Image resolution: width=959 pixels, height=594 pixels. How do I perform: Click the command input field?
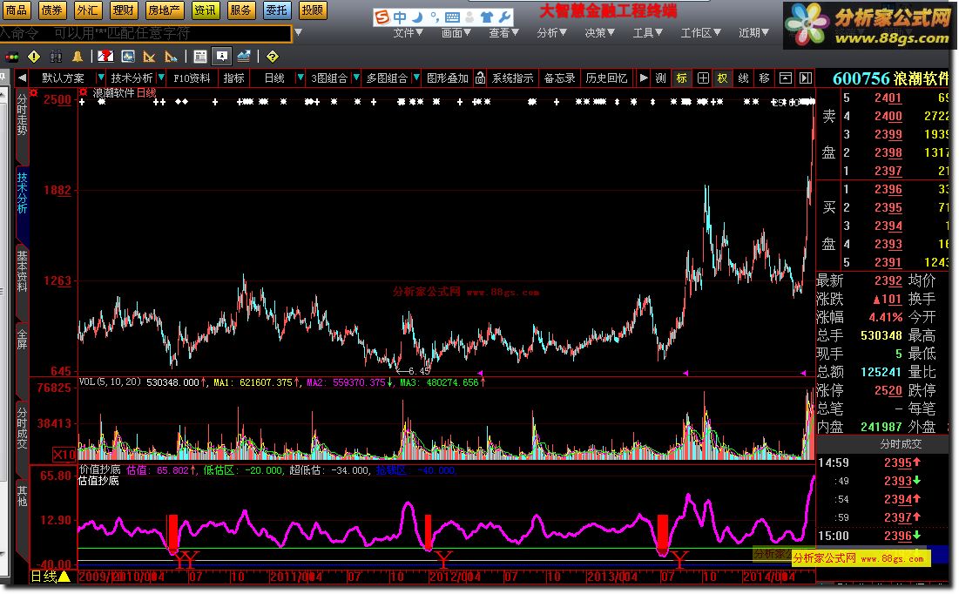[145, 33]
